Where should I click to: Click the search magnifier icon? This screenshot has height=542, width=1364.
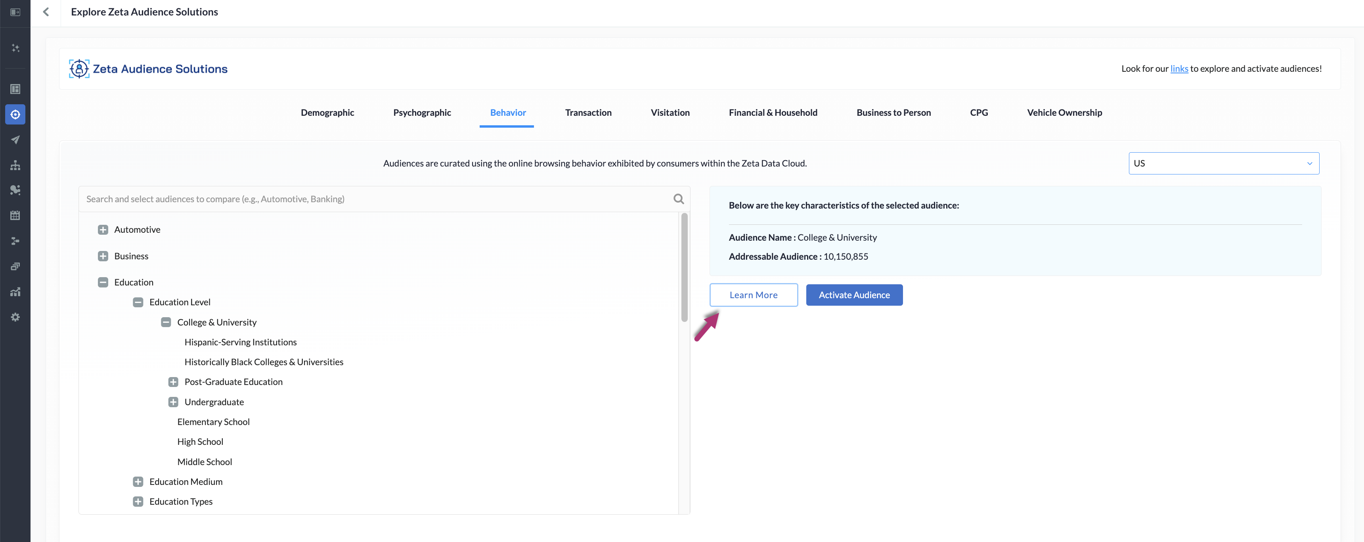pos(678,199)
